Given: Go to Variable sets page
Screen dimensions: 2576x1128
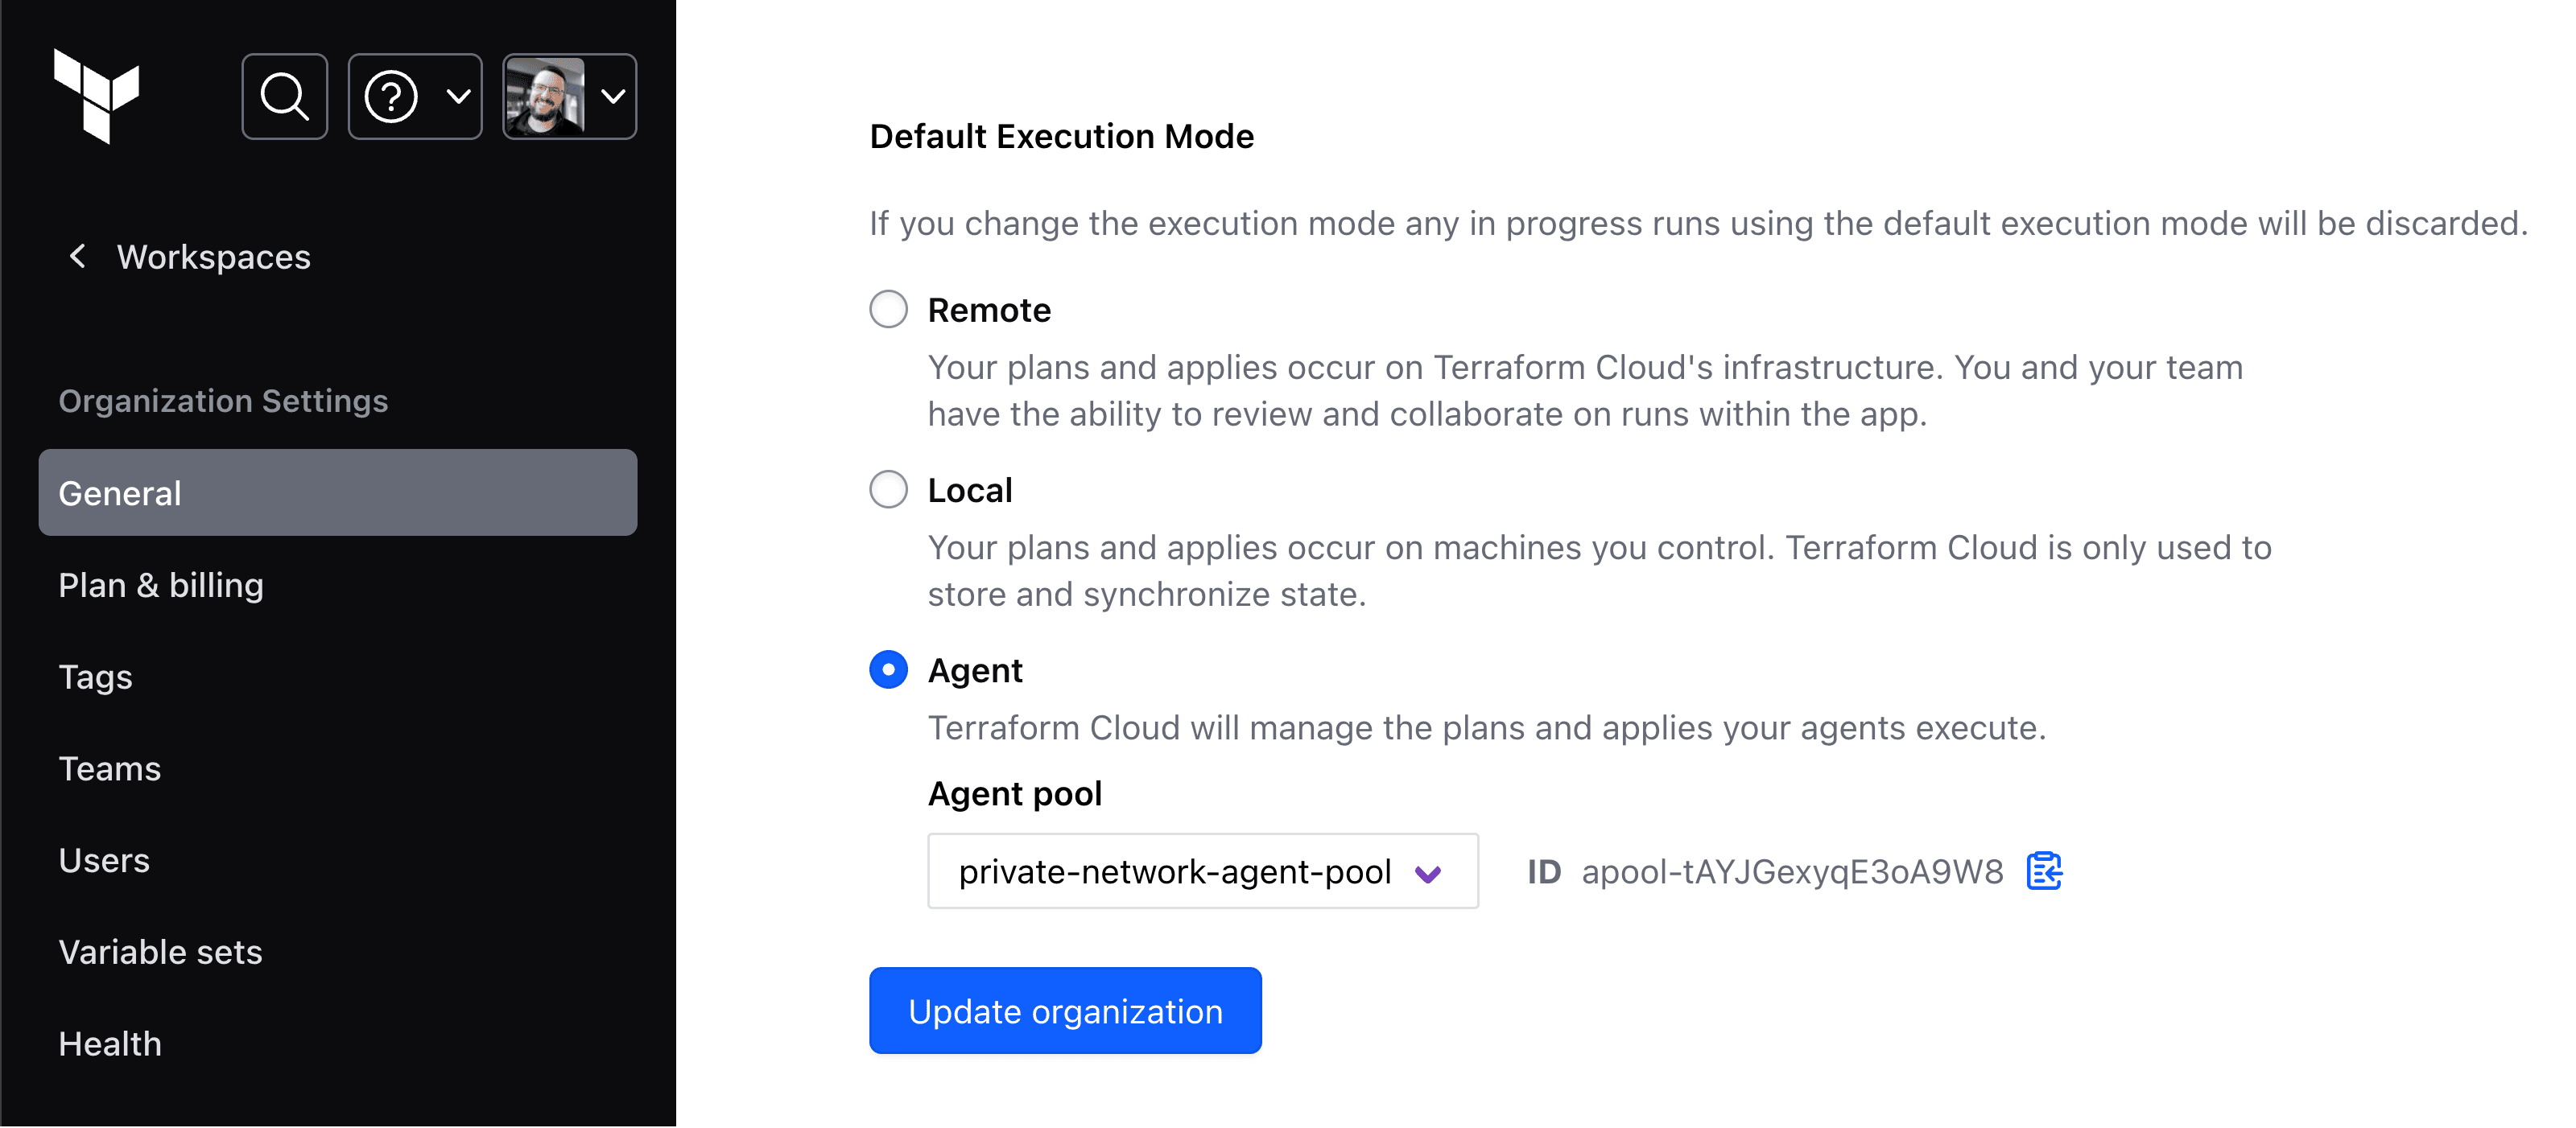Looking at the screenshot, I should (160, 952).
